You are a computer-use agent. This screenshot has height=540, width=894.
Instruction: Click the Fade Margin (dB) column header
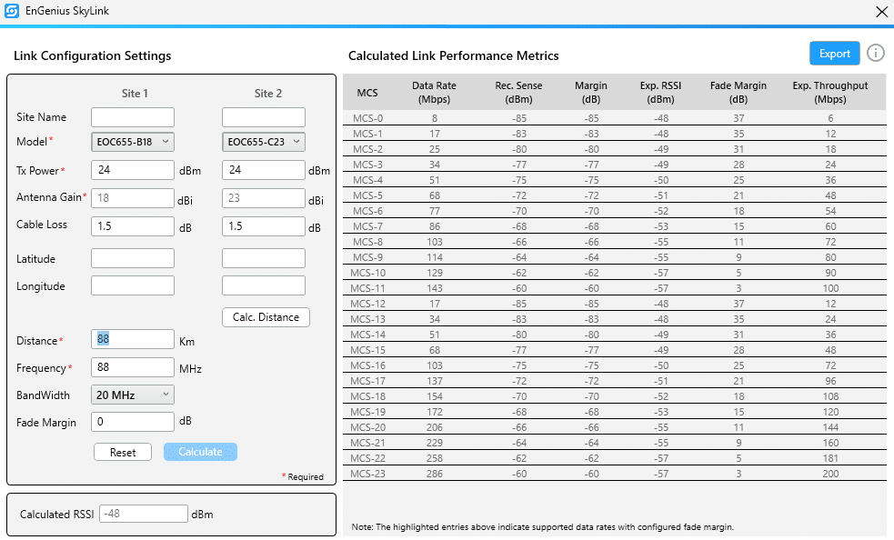click(x=738, y=93)
